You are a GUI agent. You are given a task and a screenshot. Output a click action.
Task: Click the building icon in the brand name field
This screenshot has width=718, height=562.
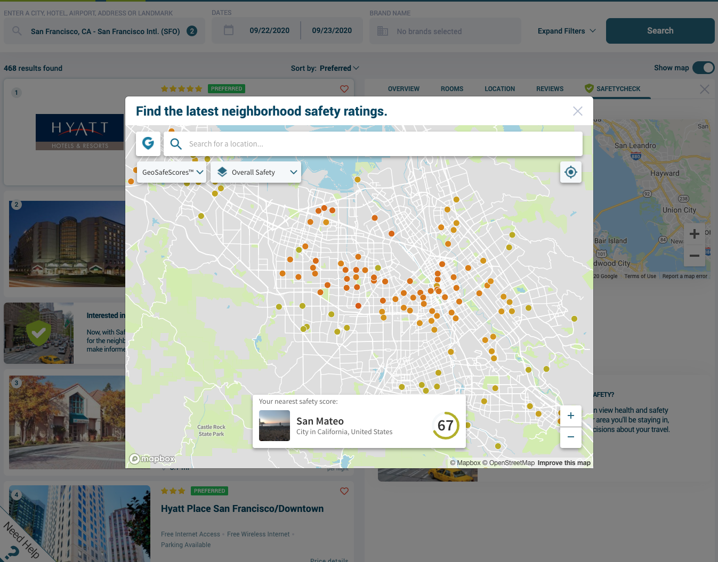point(382,31)
